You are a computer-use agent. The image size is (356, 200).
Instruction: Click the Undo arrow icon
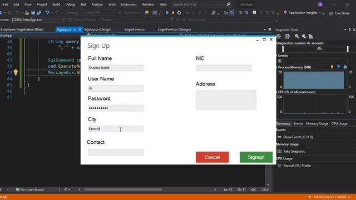[x=47, y=13]
